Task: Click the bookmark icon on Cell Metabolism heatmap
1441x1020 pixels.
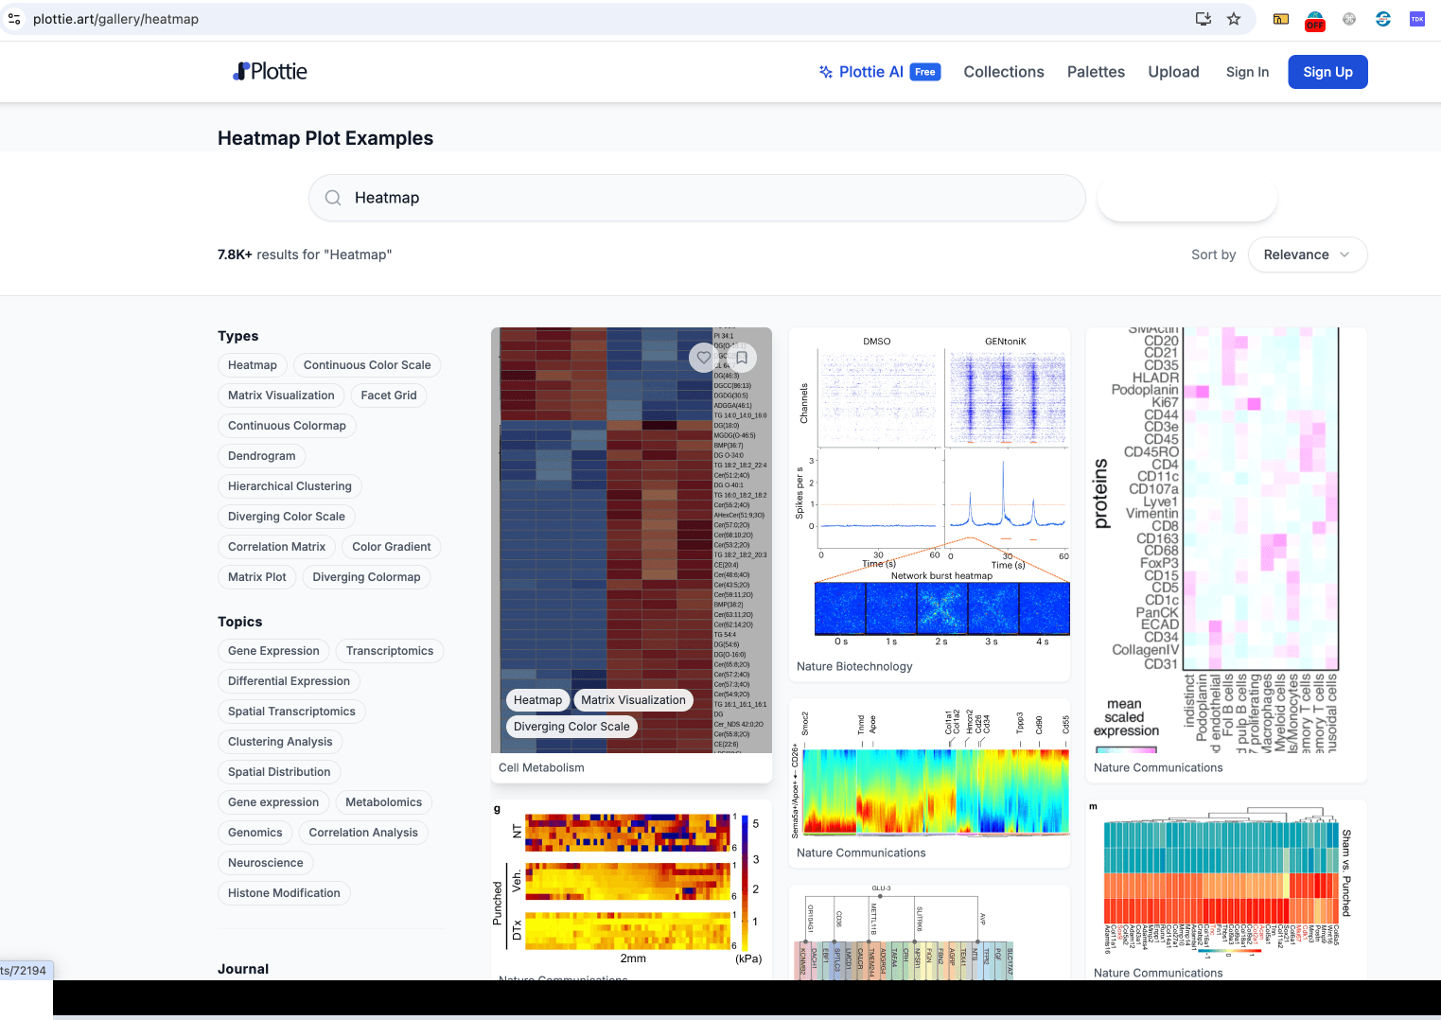Action: (x=742, y=358)
